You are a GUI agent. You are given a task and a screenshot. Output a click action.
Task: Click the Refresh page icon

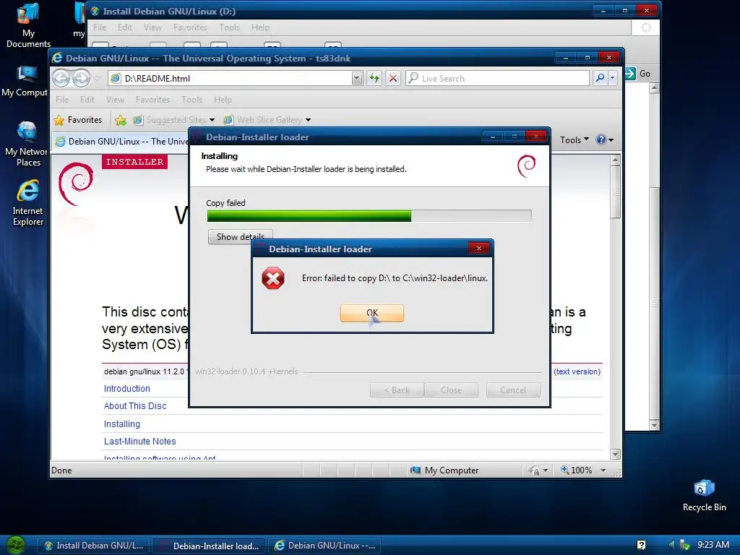pyautogui.click(x=374, y=78)
